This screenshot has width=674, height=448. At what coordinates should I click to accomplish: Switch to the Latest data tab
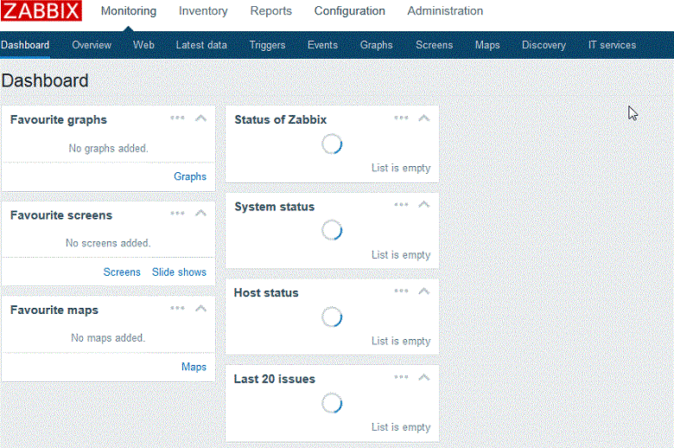201,45
